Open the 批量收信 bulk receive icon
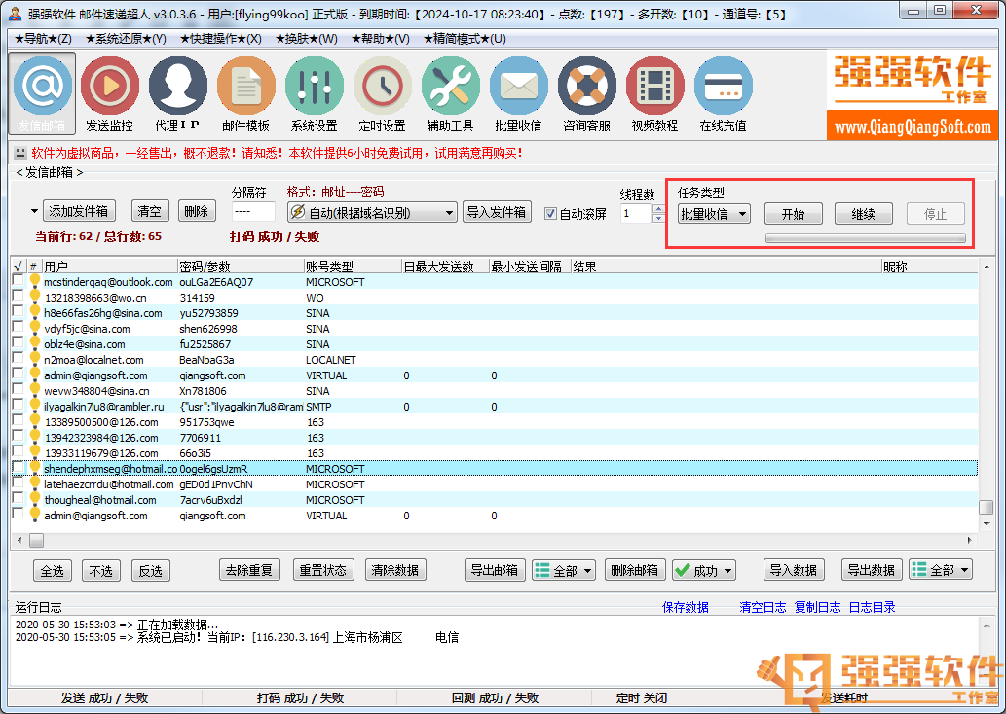 518,93
